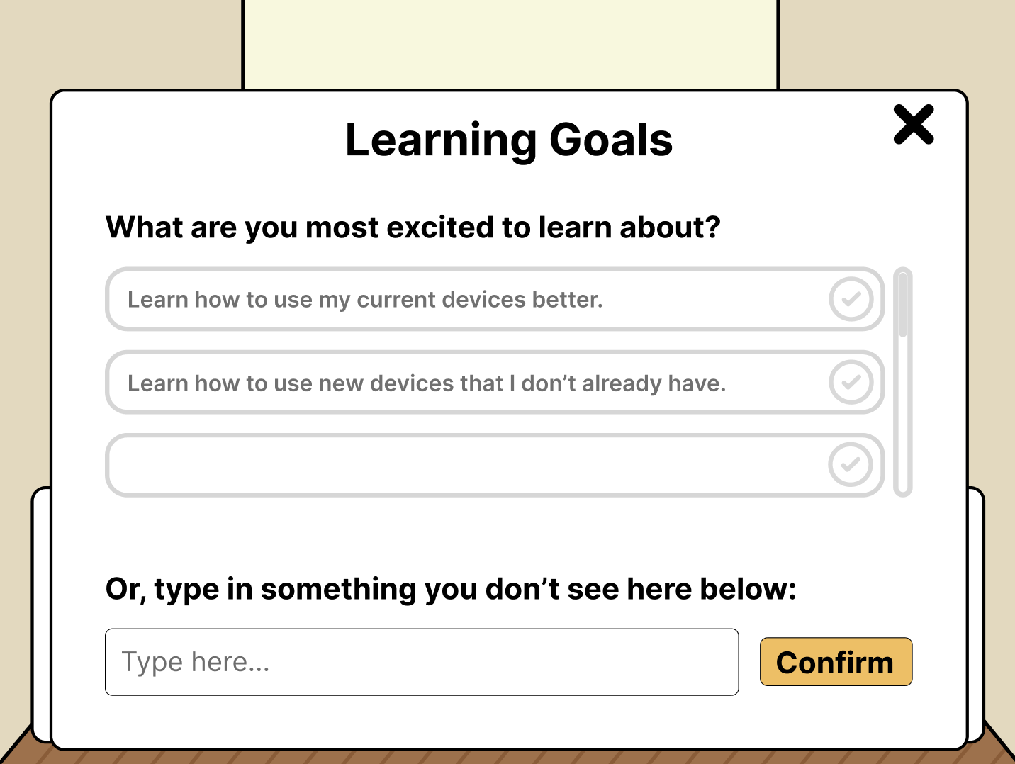Click the "Learning Goals" title
The width and height of the screenshot is (1015, 764).
pos(508,140)
